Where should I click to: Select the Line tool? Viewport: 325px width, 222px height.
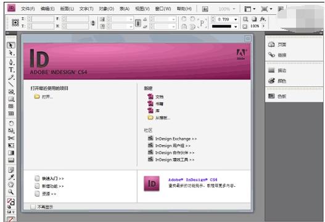tap(11, 84)
